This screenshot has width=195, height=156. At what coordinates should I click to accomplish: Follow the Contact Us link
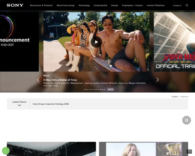tap(177, 6)
